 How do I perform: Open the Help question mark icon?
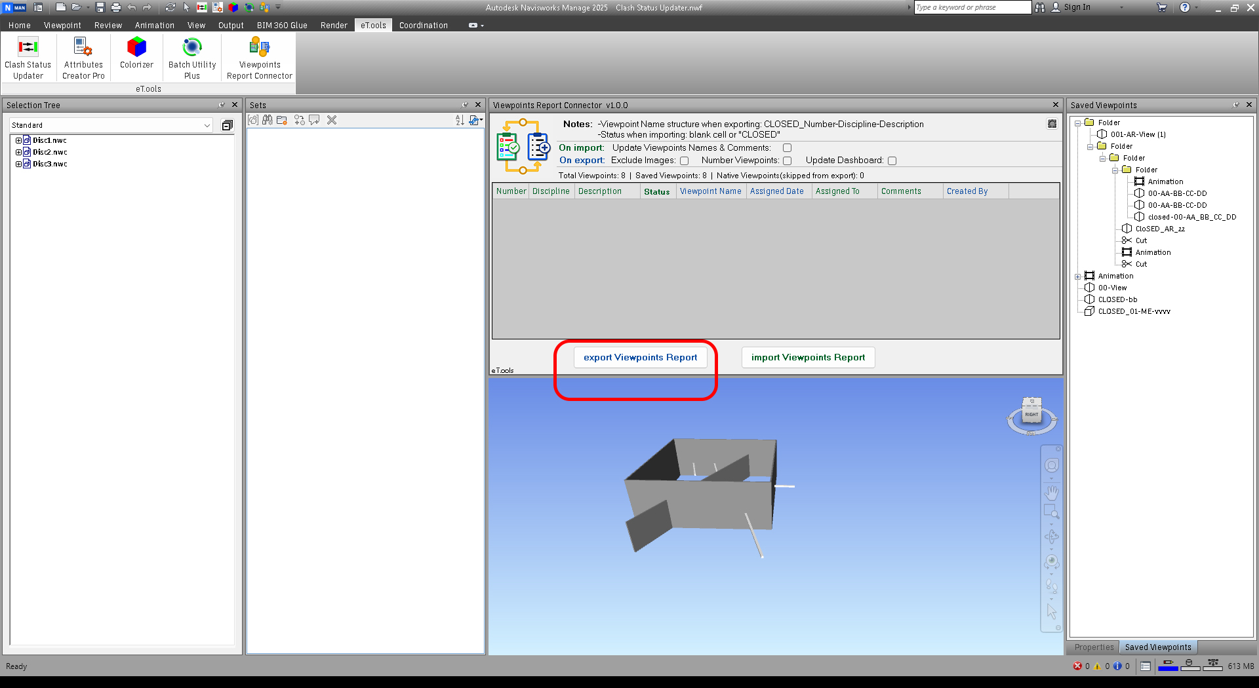click(x=1184, y=7)
